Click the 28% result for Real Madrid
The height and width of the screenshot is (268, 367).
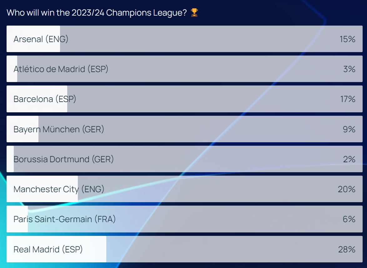point(347,249)
